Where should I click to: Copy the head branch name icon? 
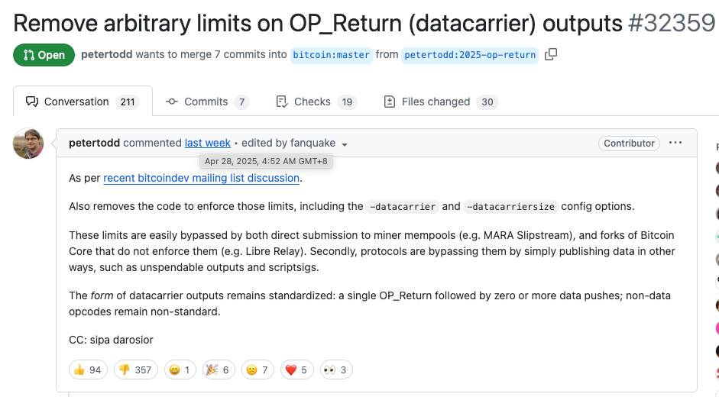(551, 54)
